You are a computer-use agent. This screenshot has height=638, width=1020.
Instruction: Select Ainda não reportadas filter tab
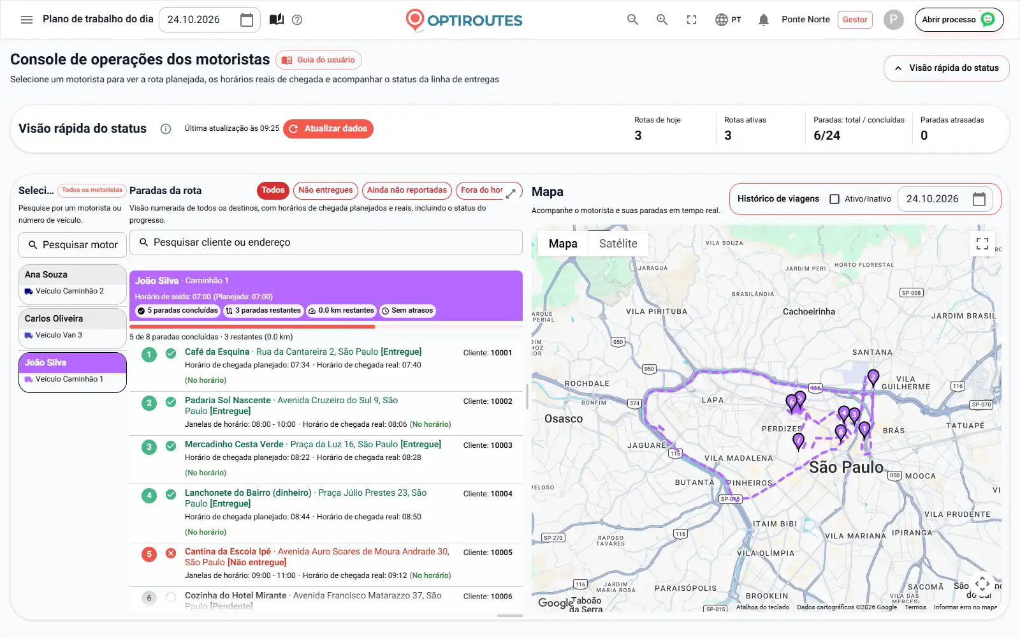tap(407, 190)
